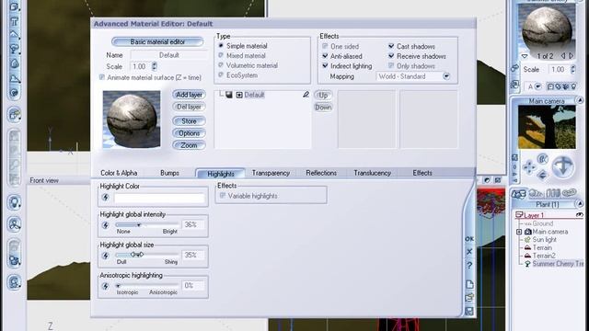Image resolution: width=589 pixels, height=331 pixels.
Task: Click the Store button
Action: (x=189, y=120)
